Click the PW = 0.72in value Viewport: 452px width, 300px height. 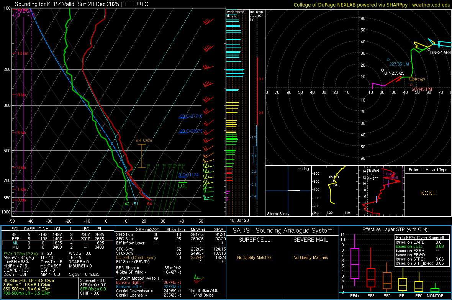pos(21,253)
